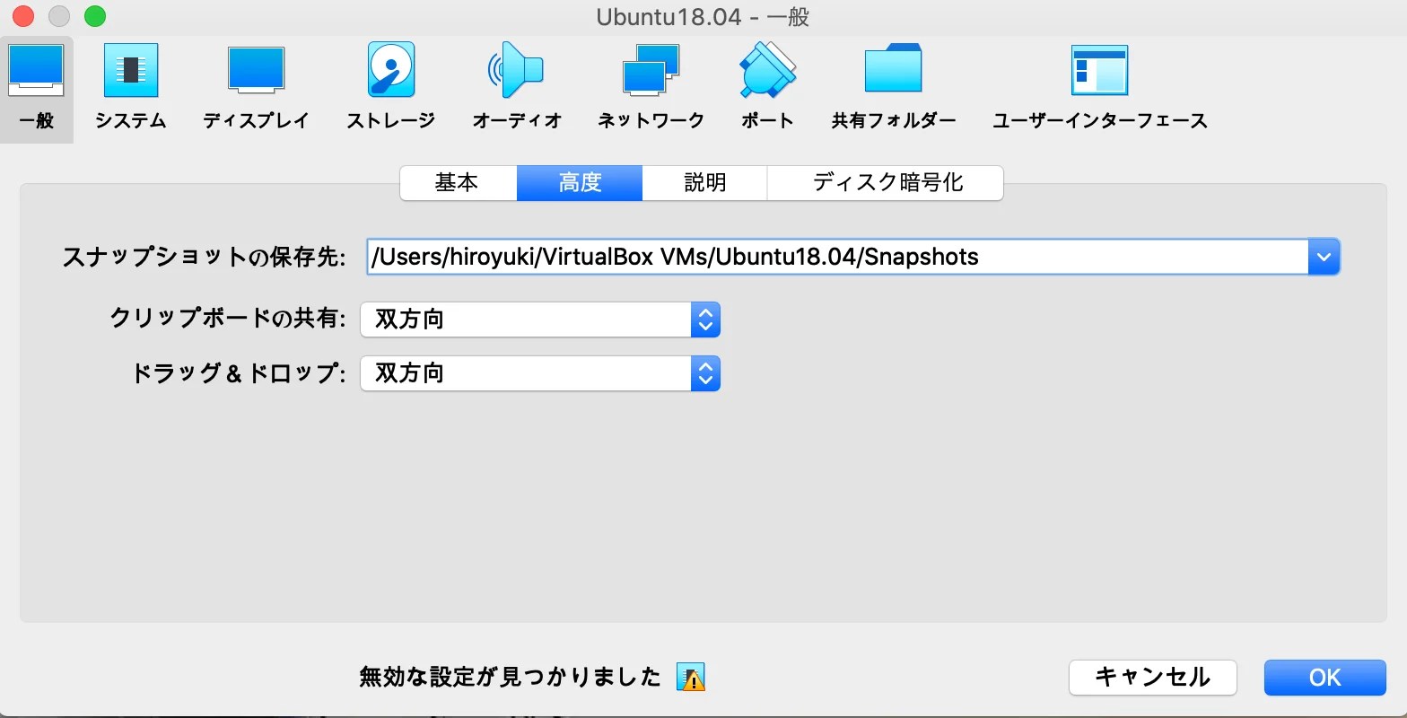This screenshot has height=718, width=1407.
Task: Click the snapshot folder path field
Action: click(837, 257)
